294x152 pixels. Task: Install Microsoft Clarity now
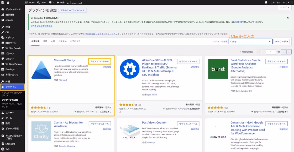click(x=99, y=61)
